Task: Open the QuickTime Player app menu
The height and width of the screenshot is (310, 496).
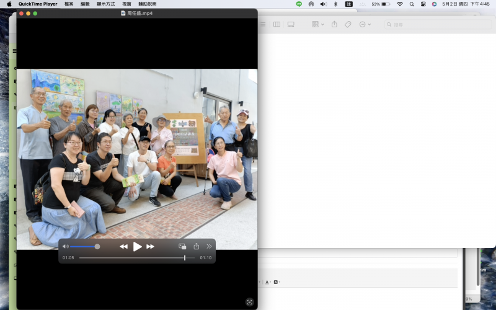Action: [38, 4]
